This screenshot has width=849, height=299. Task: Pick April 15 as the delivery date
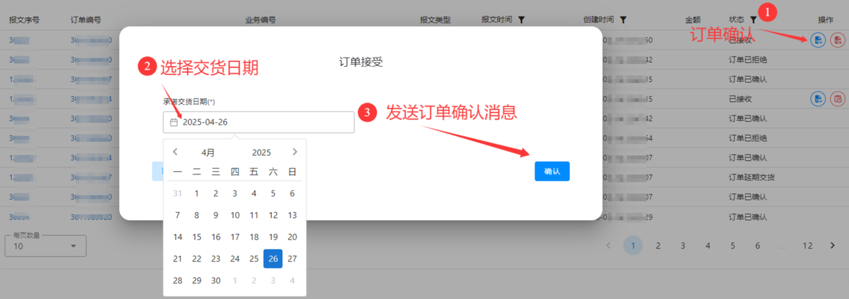196,237
